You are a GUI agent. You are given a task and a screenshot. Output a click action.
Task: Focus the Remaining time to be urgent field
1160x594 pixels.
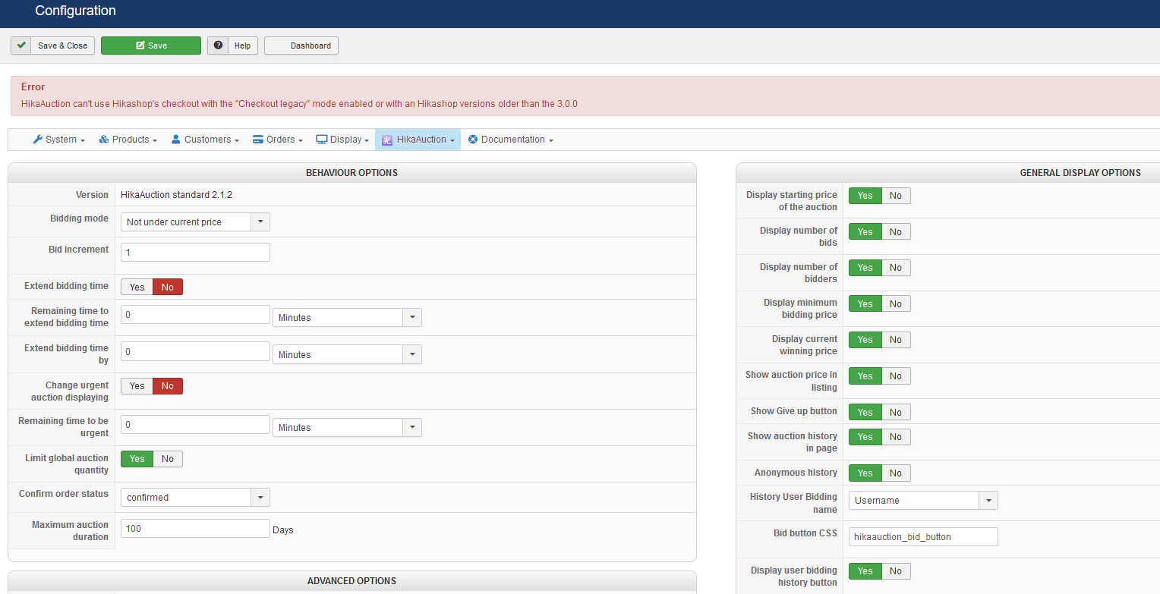195,424
